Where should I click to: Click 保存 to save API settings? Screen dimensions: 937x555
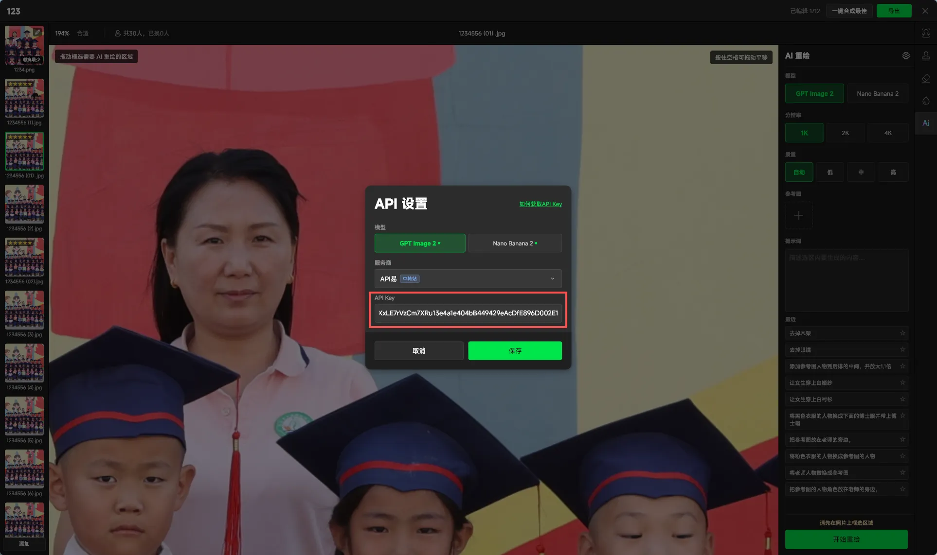pyautogui.click(x=515, y=350)
